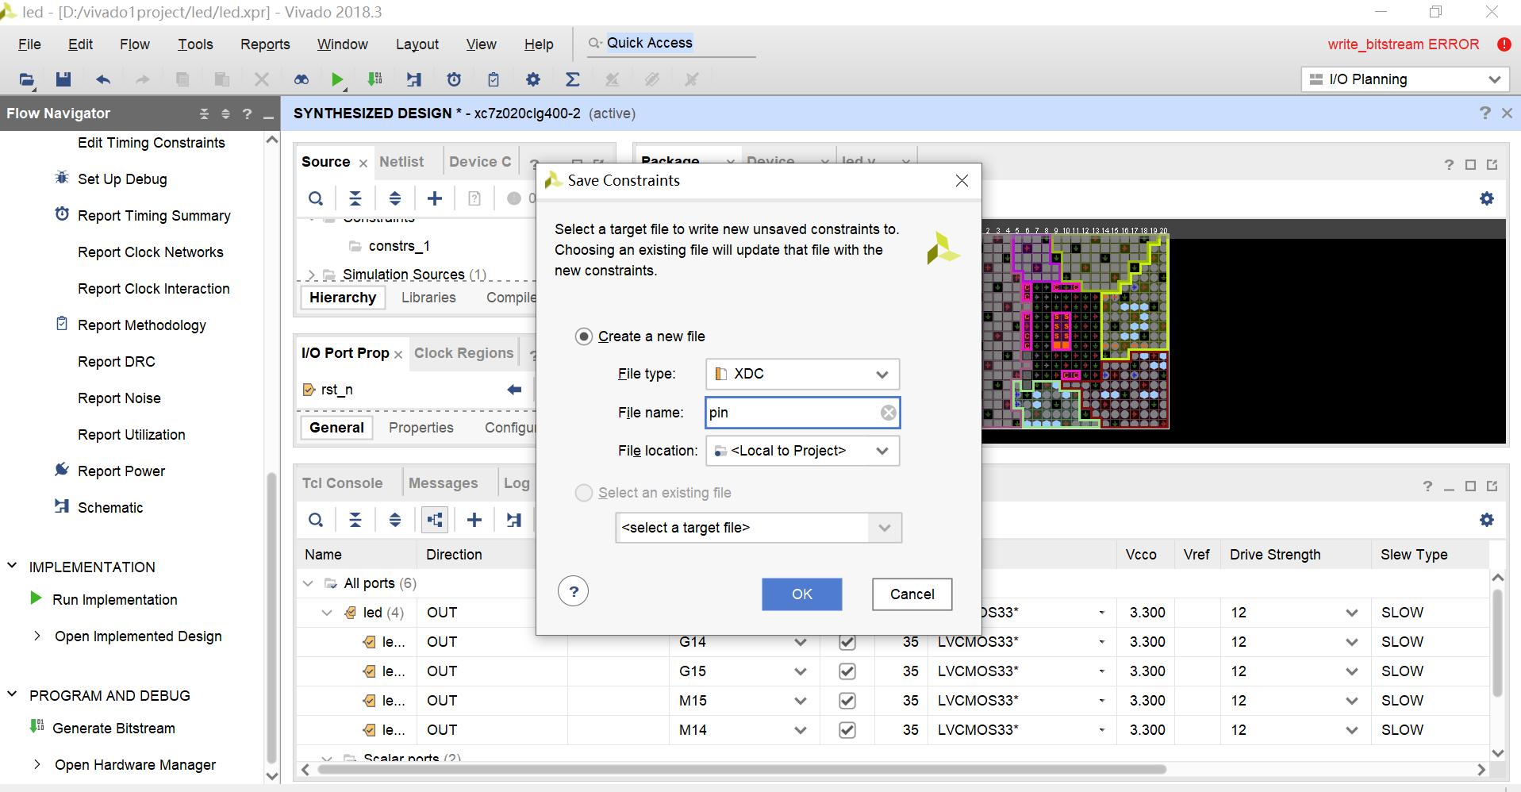Viewport: 1521px width, 792px height.
Task: Select Create a new file radio
Action: [584, 336]
